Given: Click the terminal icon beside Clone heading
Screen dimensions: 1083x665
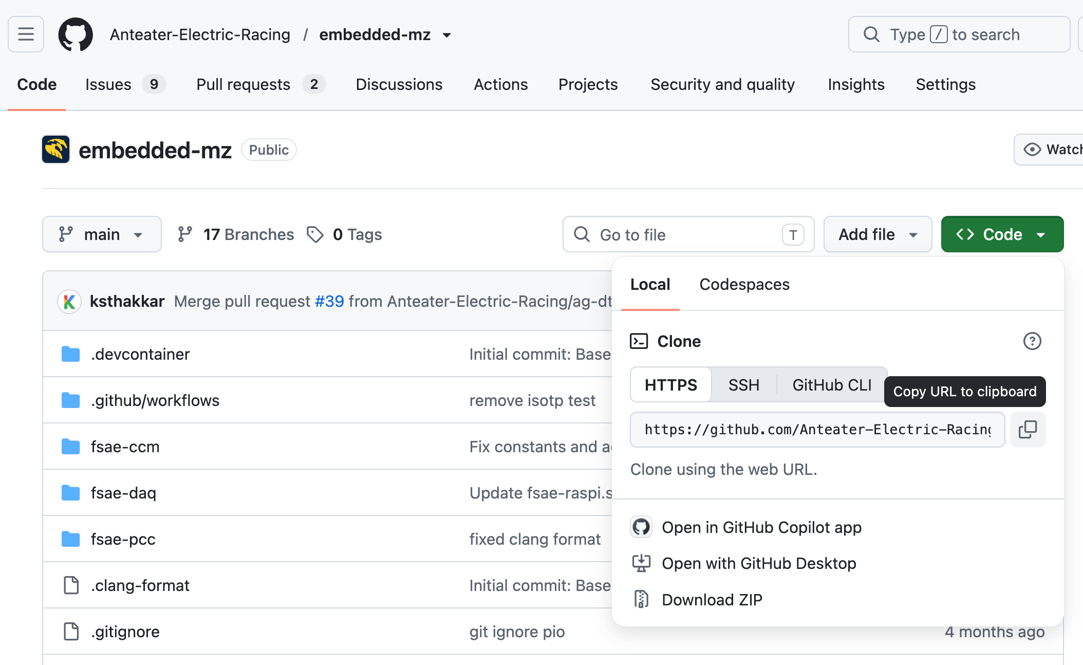Looking at the screenshot, I should coord(639,341).
